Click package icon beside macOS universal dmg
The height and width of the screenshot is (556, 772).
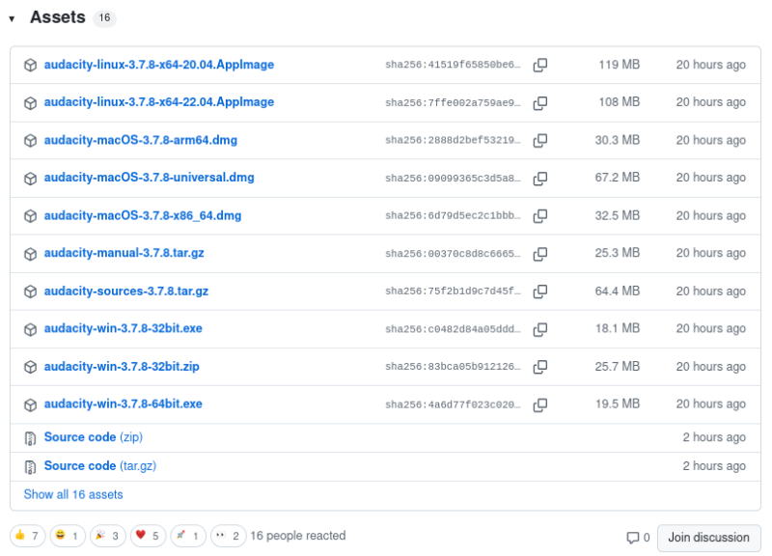coord(31,179)
